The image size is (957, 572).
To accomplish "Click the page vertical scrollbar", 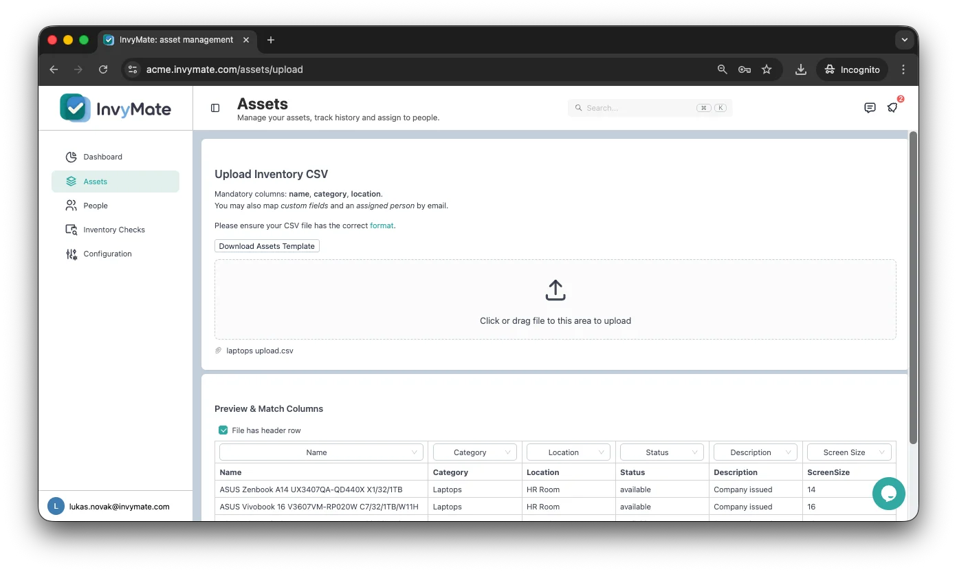I will pyautogui.click(x=913, y=287).
